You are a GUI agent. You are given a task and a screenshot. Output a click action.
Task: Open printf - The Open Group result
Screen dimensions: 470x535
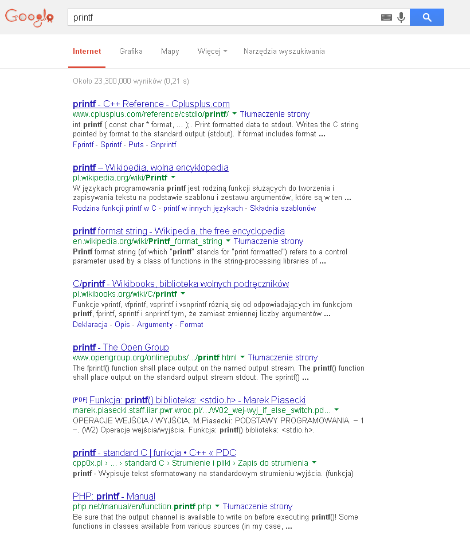pos(121,347)
